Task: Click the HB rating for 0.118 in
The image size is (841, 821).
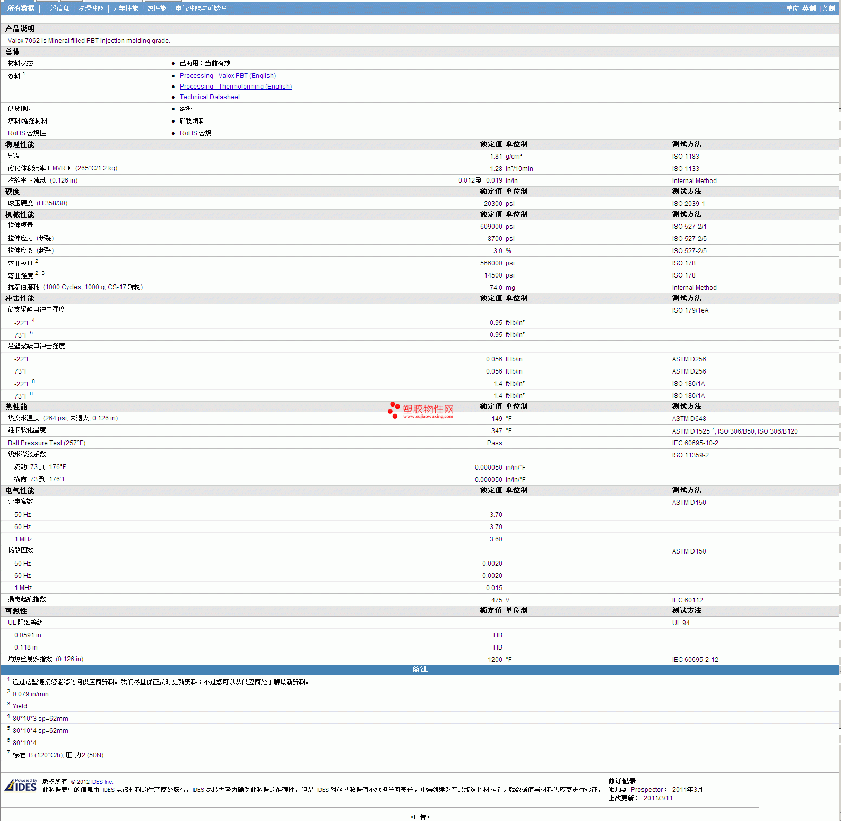Action: click(498, 647)
